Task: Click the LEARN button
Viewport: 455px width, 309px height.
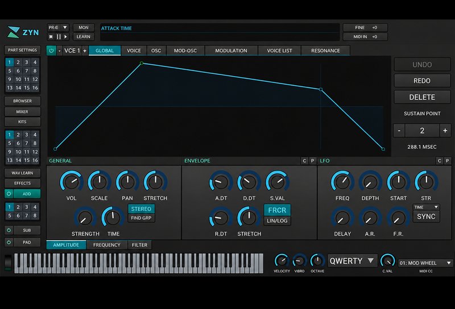Action: (x=84, y=37)
